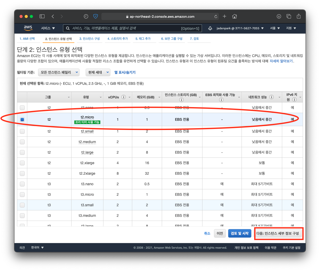Click 다음: 인스턴스 세부 정보 구성 button
Viewport: 320px width, 271px height.
278,233
